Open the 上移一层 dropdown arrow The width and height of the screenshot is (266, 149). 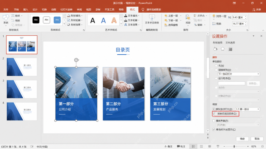click(181, 16)
